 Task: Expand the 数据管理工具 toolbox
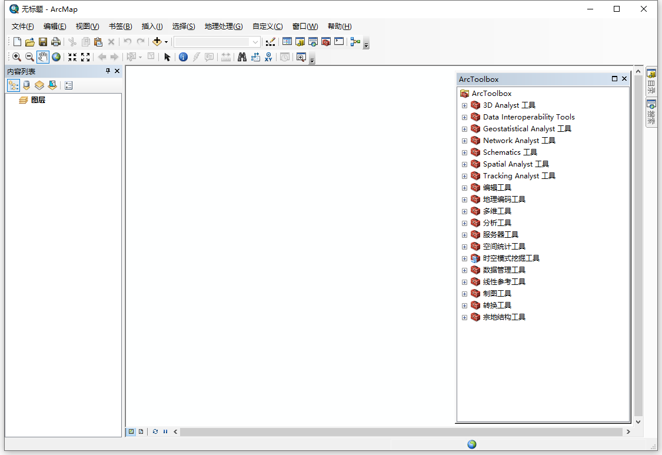click(464, 270)
